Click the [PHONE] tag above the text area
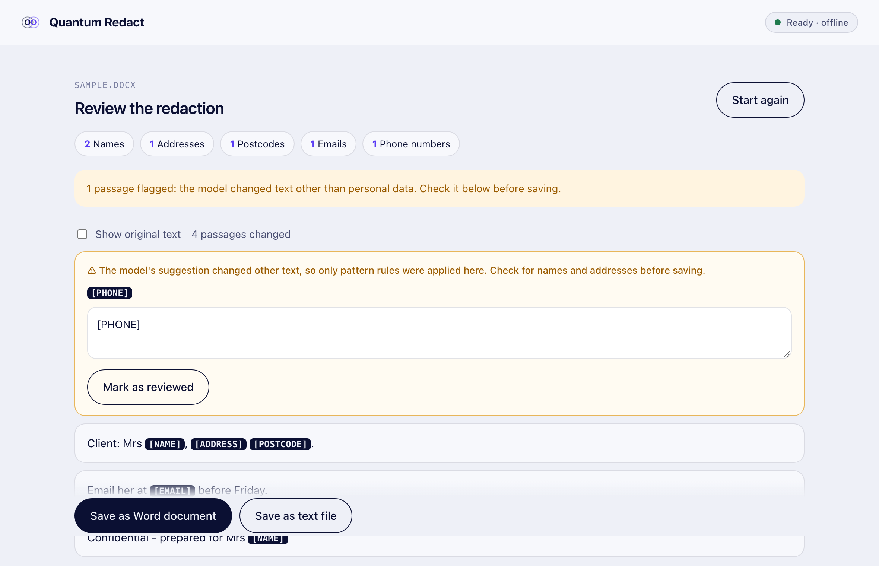This screenshot has height=566, width=879. 110,293
